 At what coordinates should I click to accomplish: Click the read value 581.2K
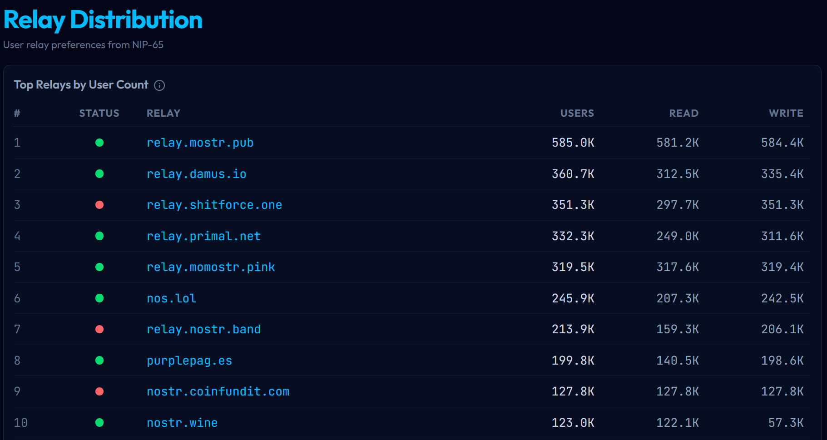pyautogui.click(x=678, y=143)
